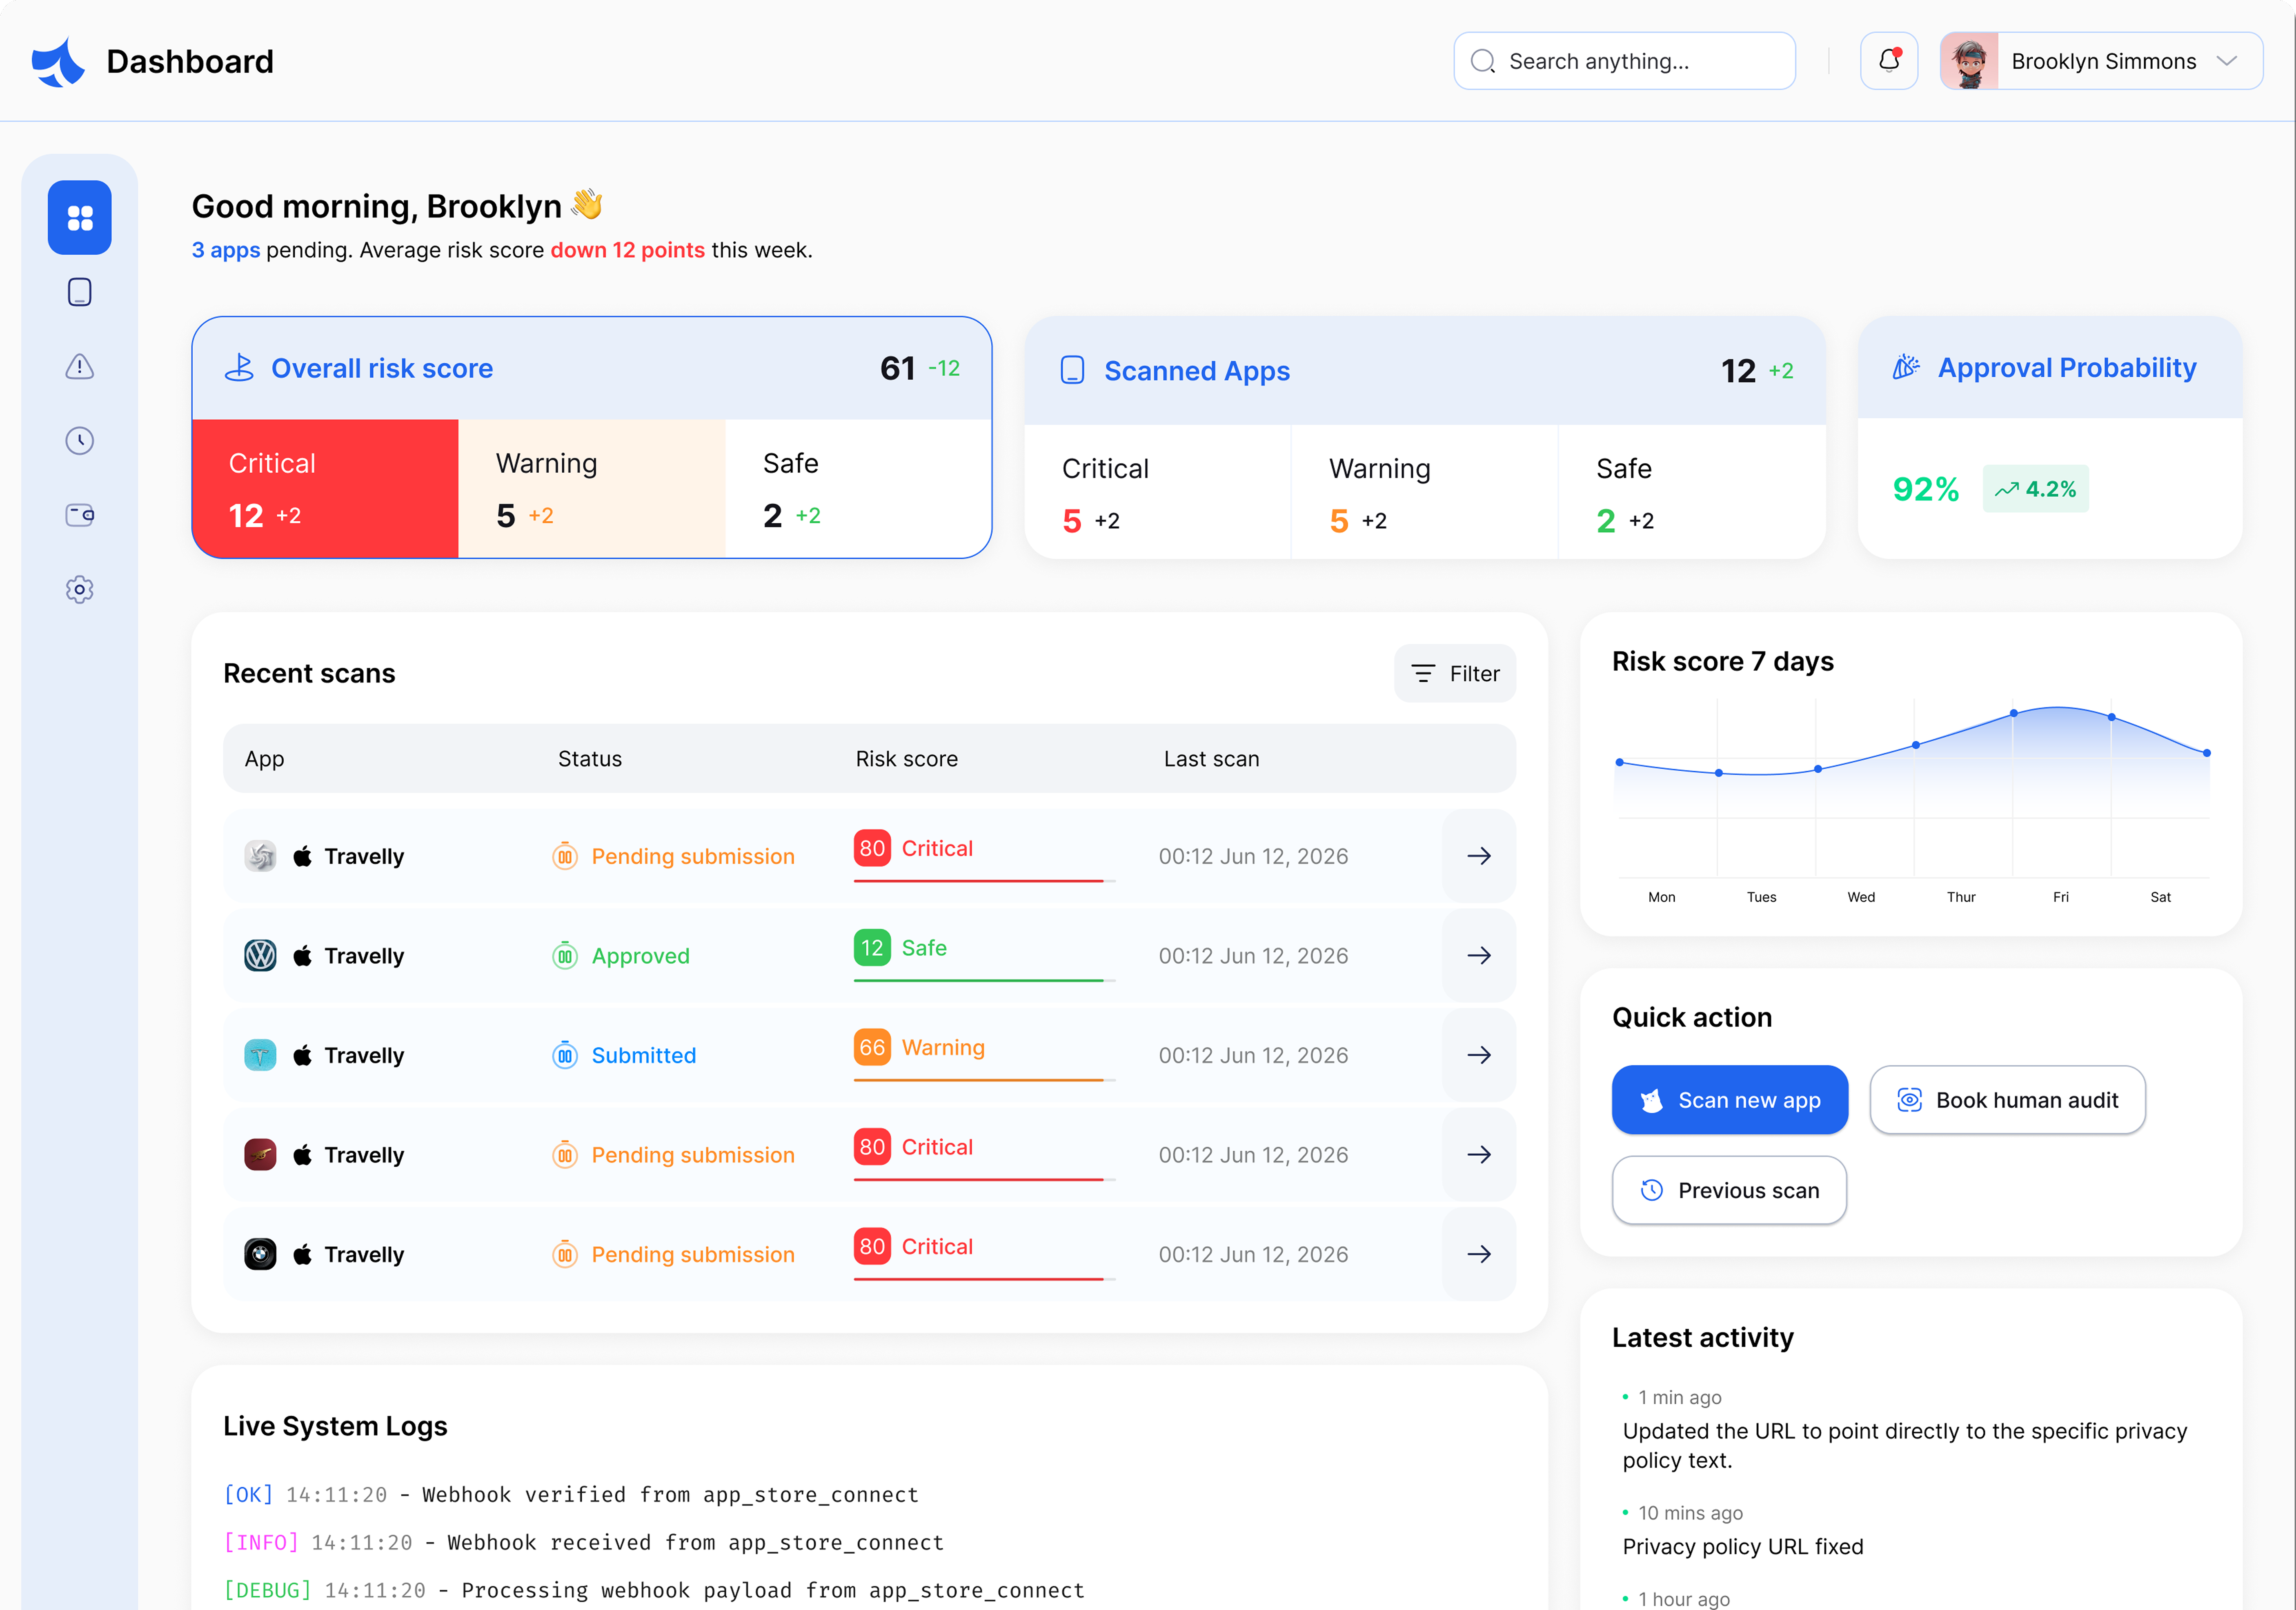Click the app logo beside Dashboard

58,62
